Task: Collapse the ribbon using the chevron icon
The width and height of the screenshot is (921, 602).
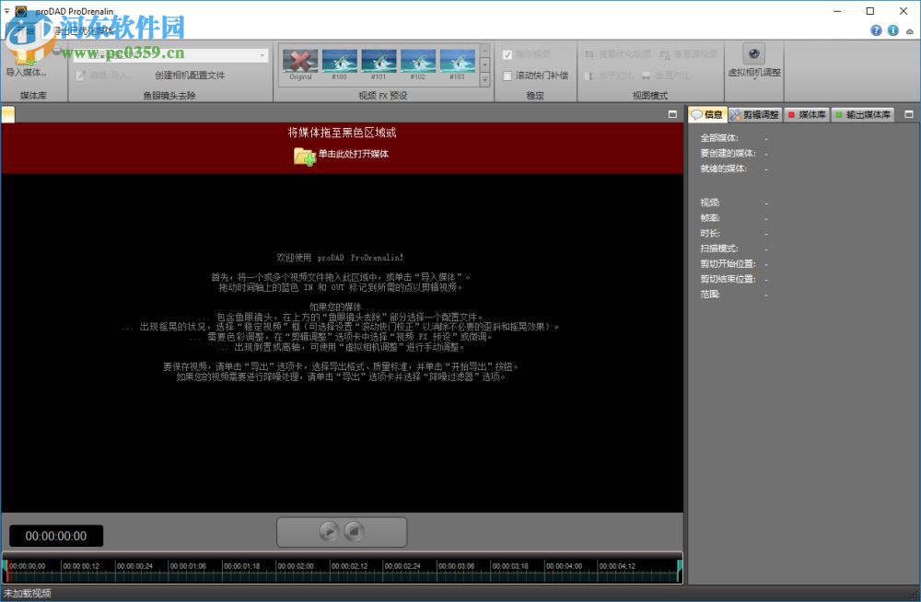Action: [x=910, y=33]
